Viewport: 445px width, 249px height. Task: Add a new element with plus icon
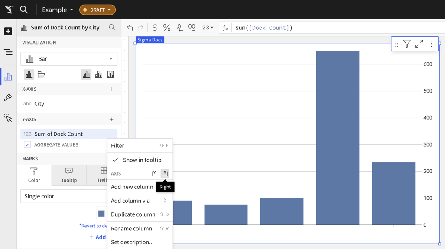coord(8,32)
